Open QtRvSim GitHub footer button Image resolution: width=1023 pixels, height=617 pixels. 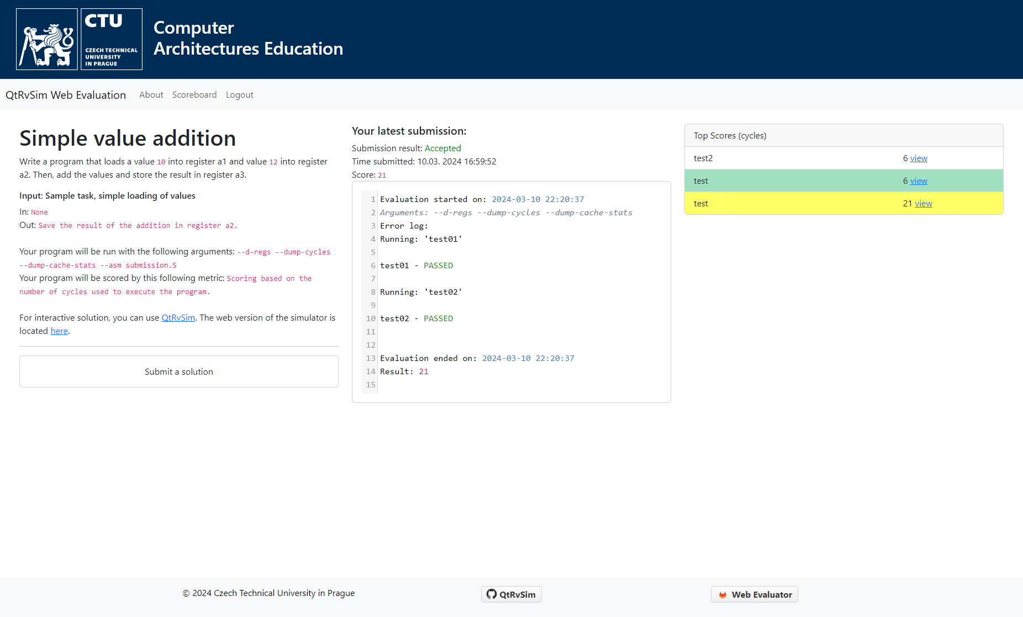click(x=511, y=594)
